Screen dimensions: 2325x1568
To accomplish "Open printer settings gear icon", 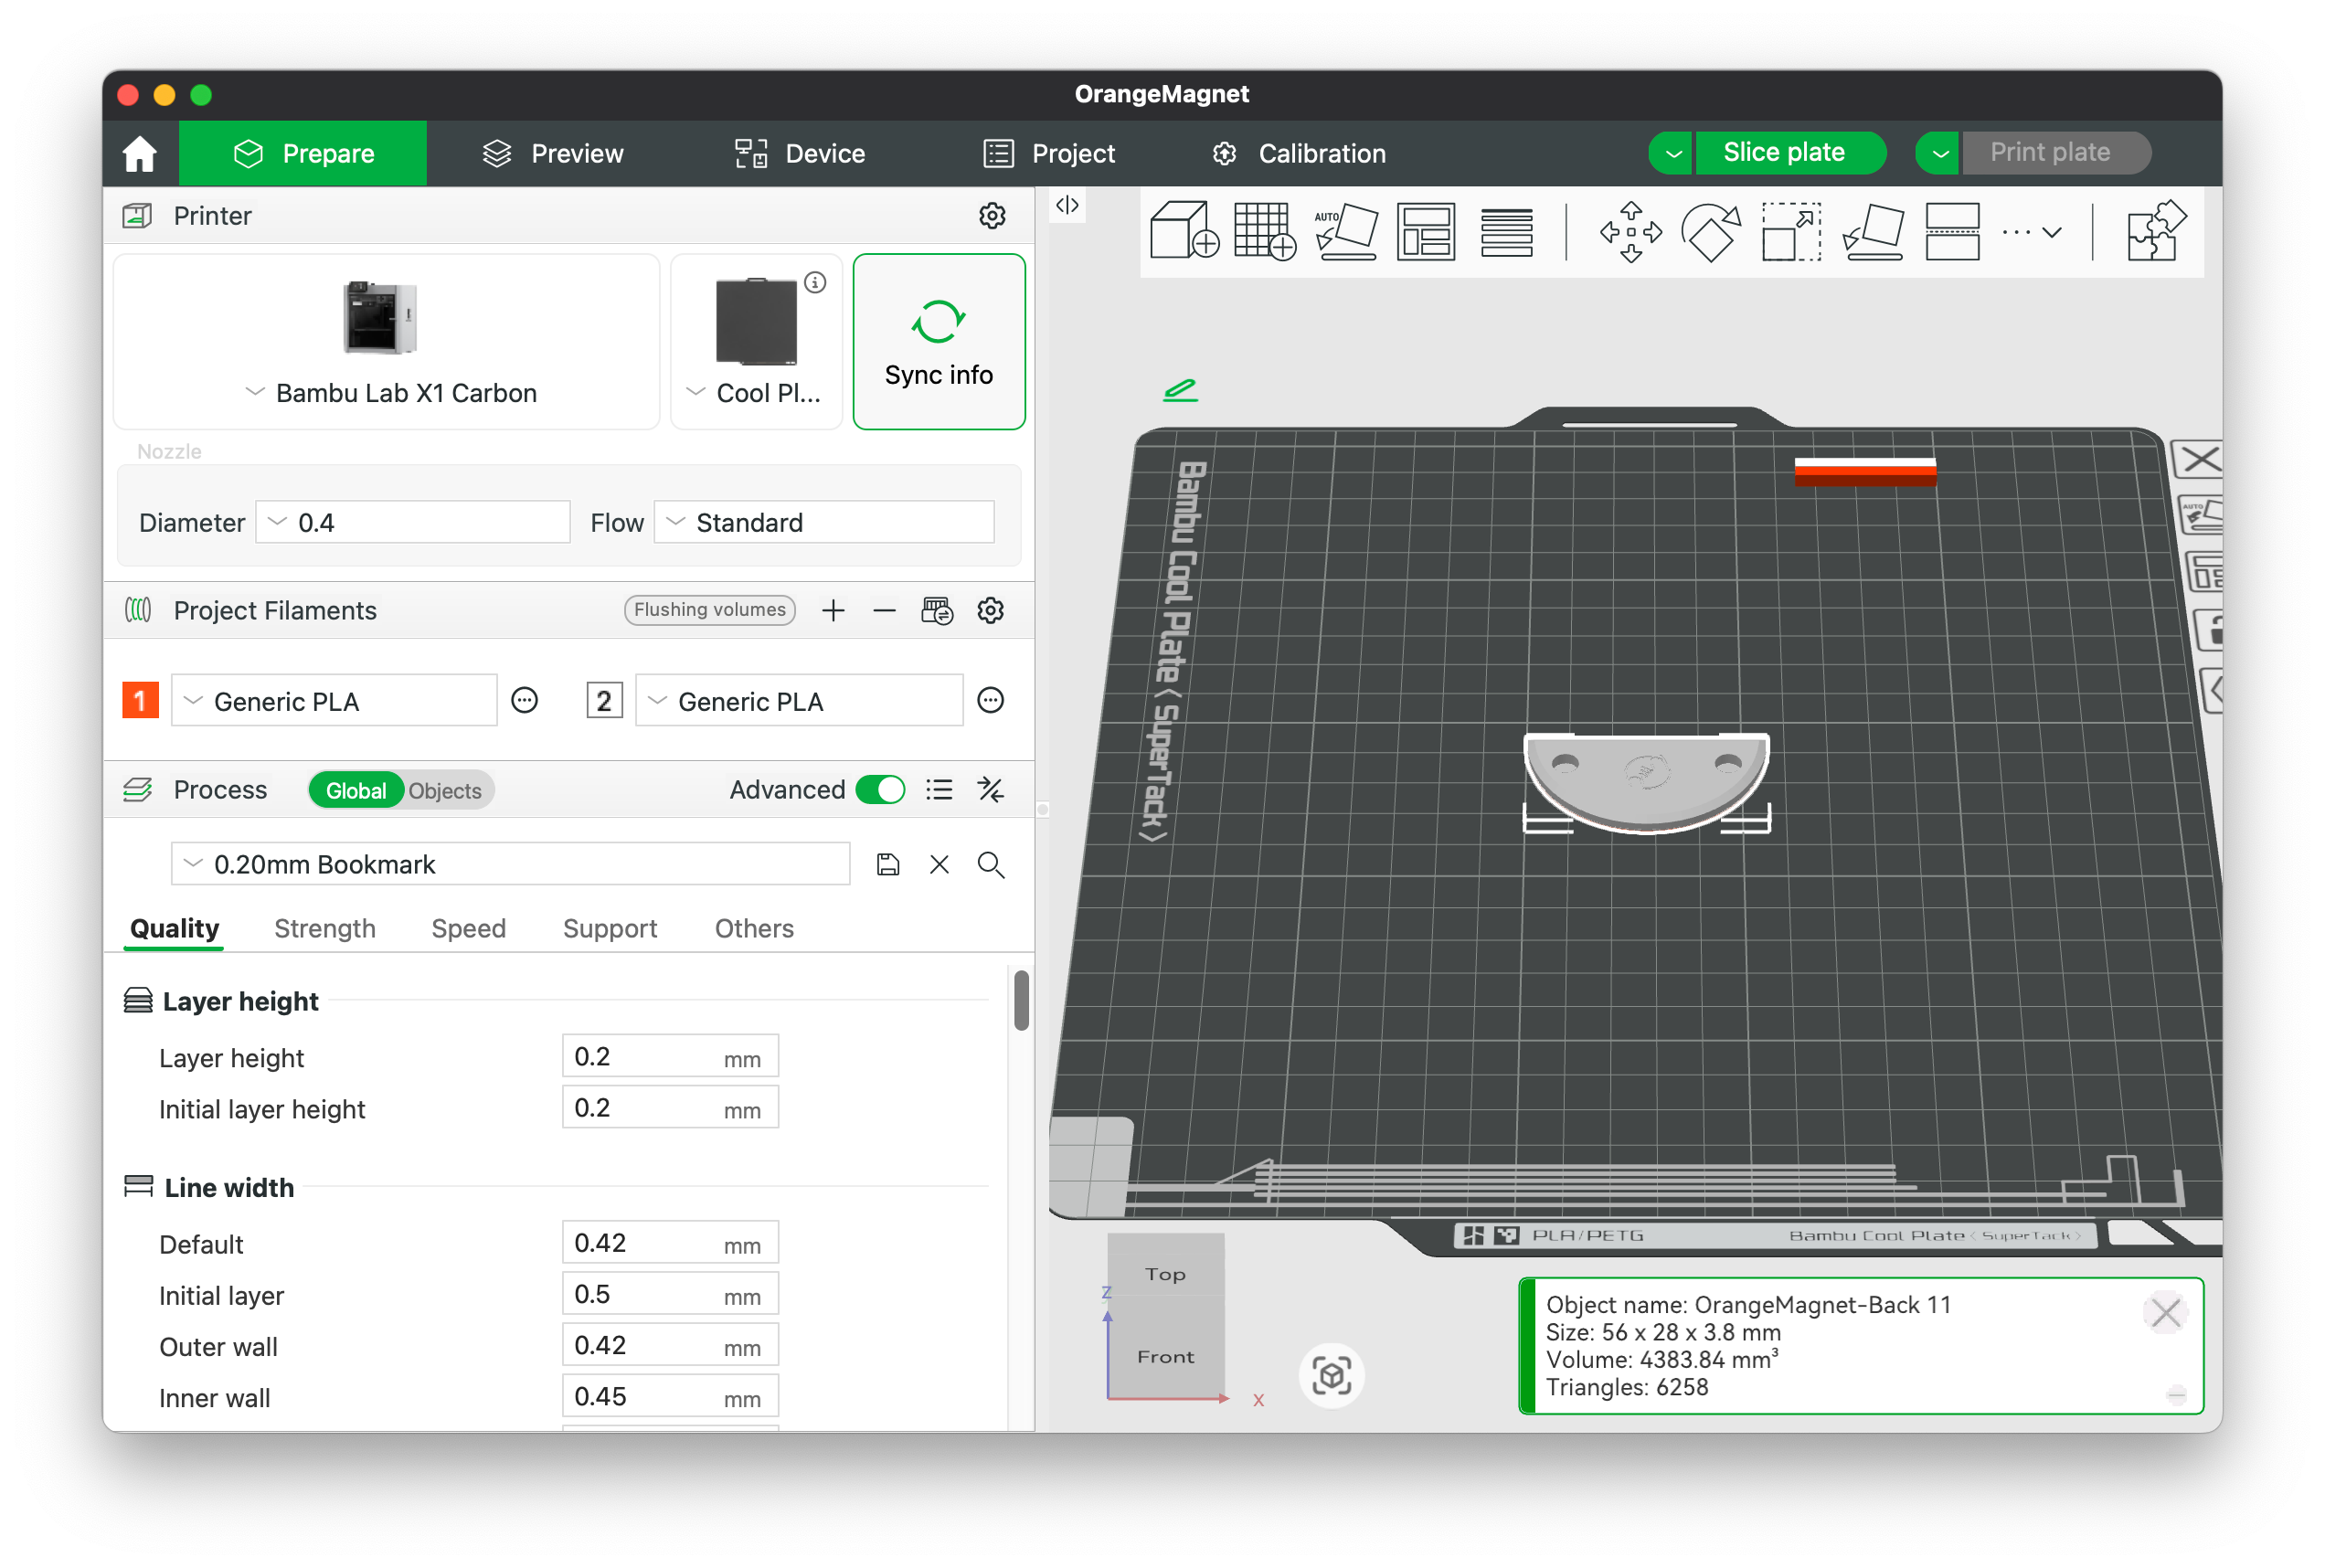I will click(x=991, y=215).
